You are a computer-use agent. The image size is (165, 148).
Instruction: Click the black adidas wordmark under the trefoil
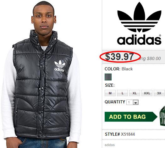(139, 40)
